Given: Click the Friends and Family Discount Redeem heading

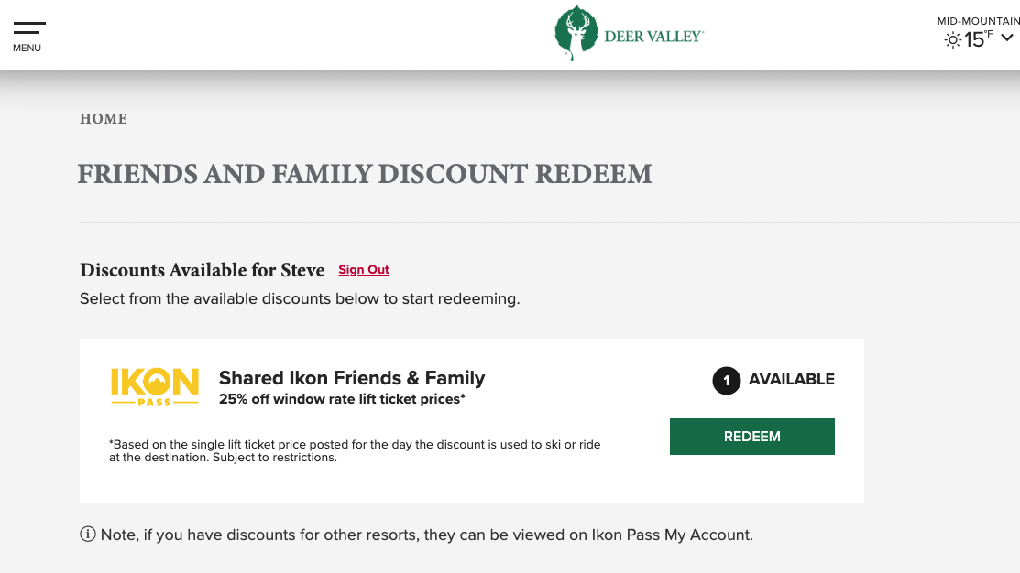Looking at the screenshot, I should click(x=365, y=174).
